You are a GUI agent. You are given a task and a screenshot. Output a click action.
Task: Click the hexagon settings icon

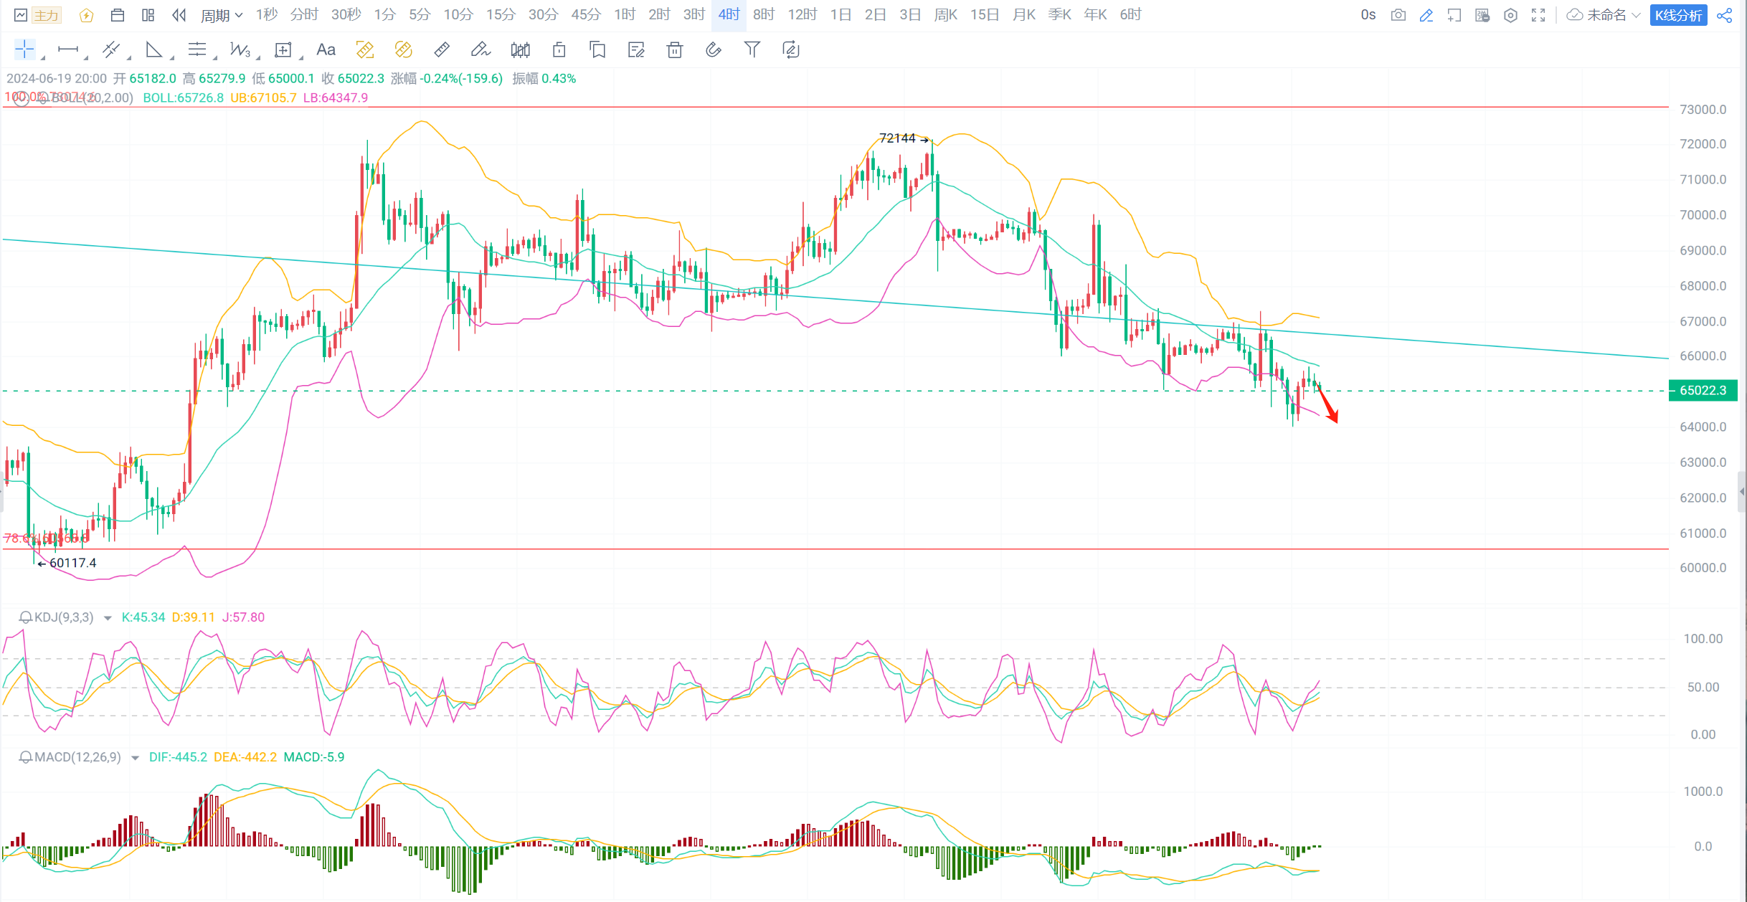pyautogui.click(x=1510, y=15)
